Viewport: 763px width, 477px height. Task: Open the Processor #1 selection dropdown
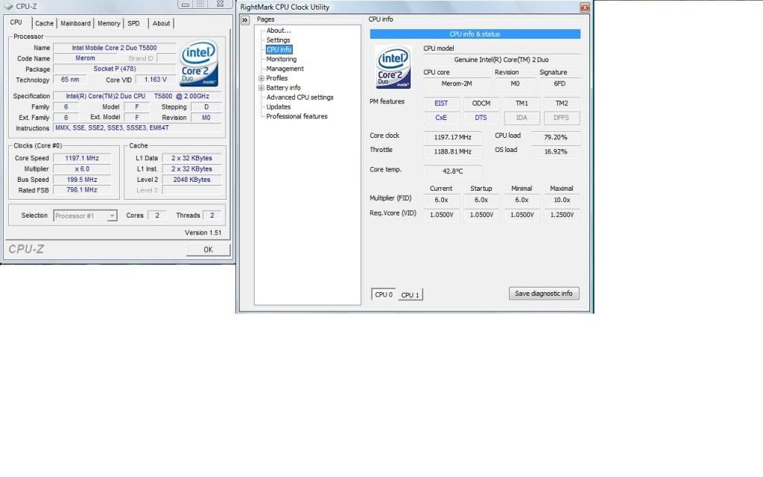coord(85,215)
